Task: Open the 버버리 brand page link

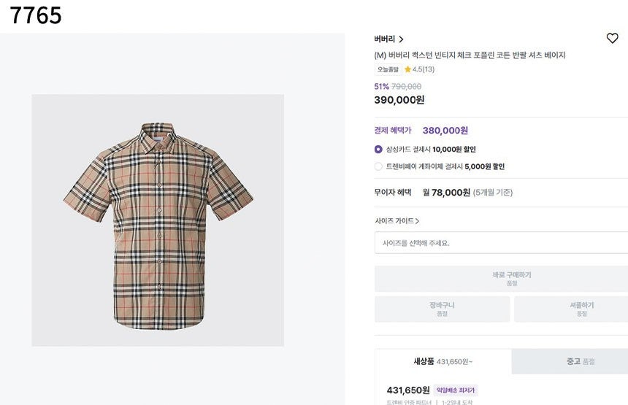Action: point(385,39)
